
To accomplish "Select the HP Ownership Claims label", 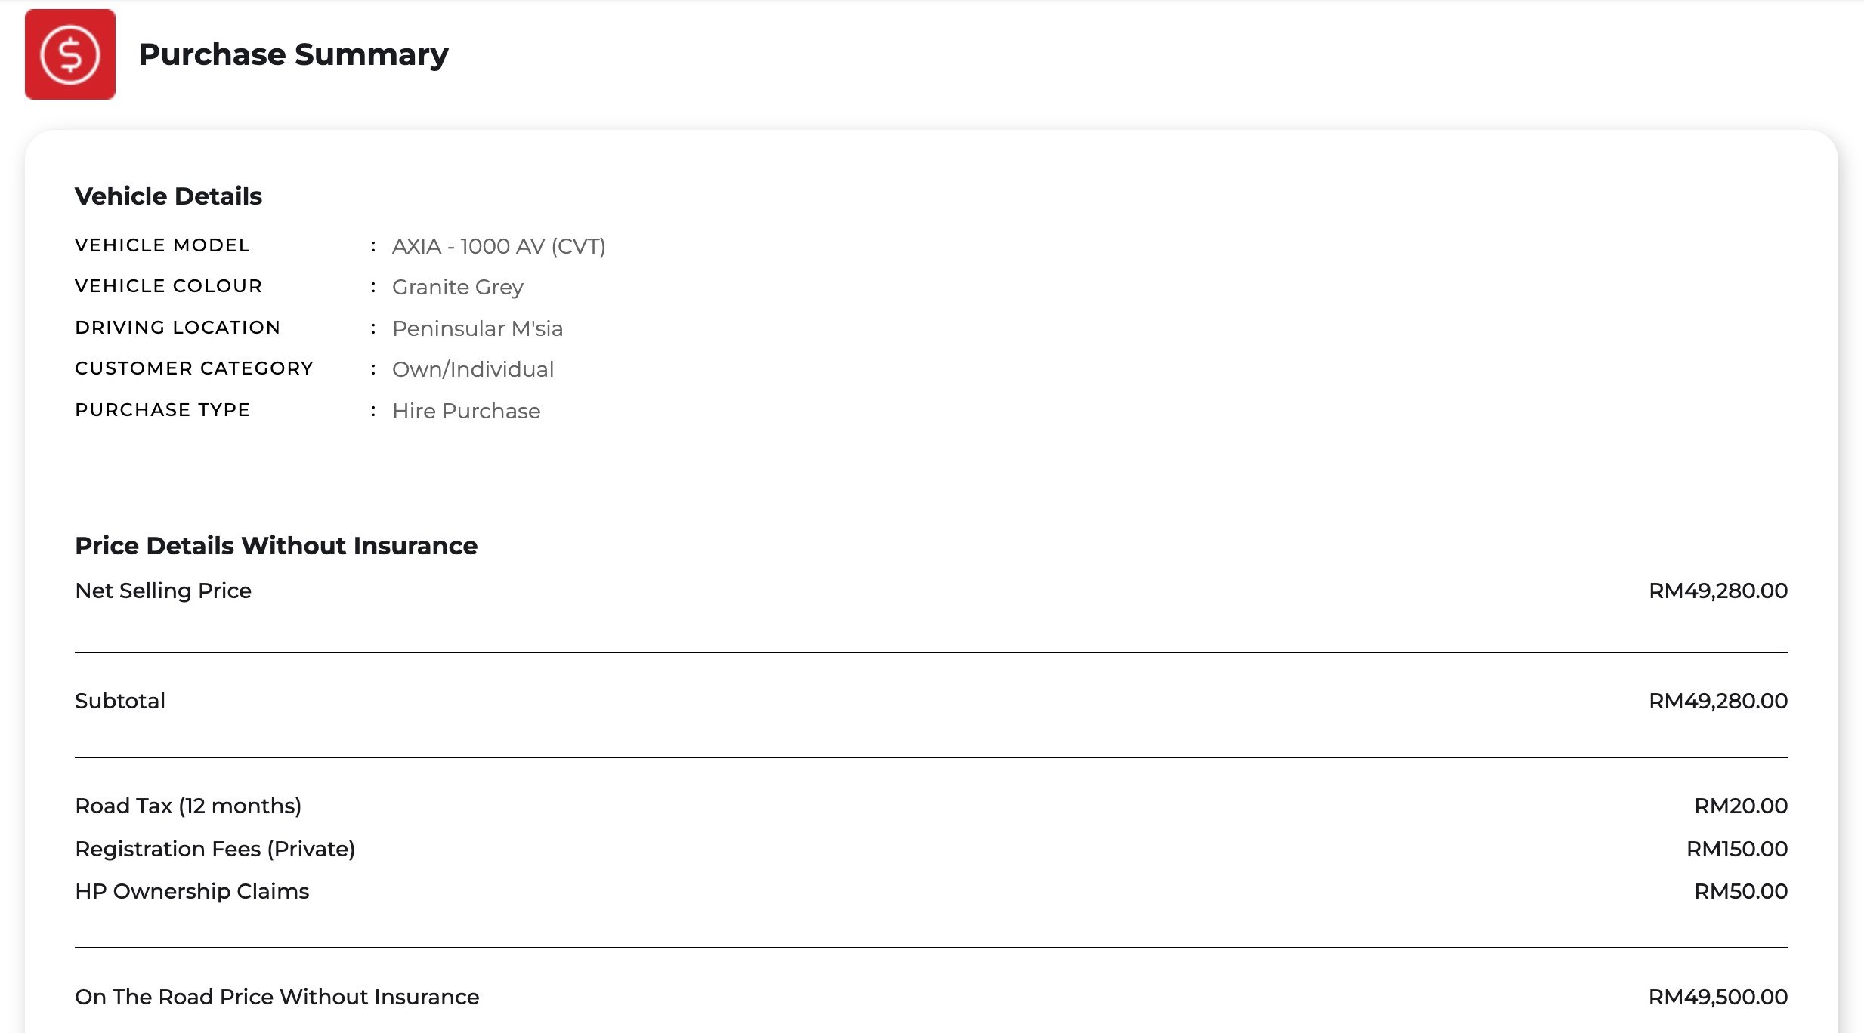I will coord(192,891).
